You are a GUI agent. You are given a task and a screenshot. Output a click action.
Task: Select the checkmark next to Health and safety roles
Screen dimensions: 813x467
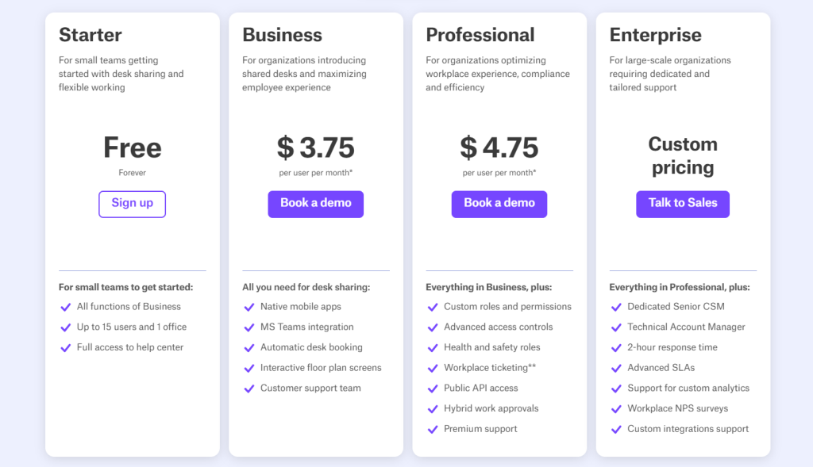click(x=433, y=347)
